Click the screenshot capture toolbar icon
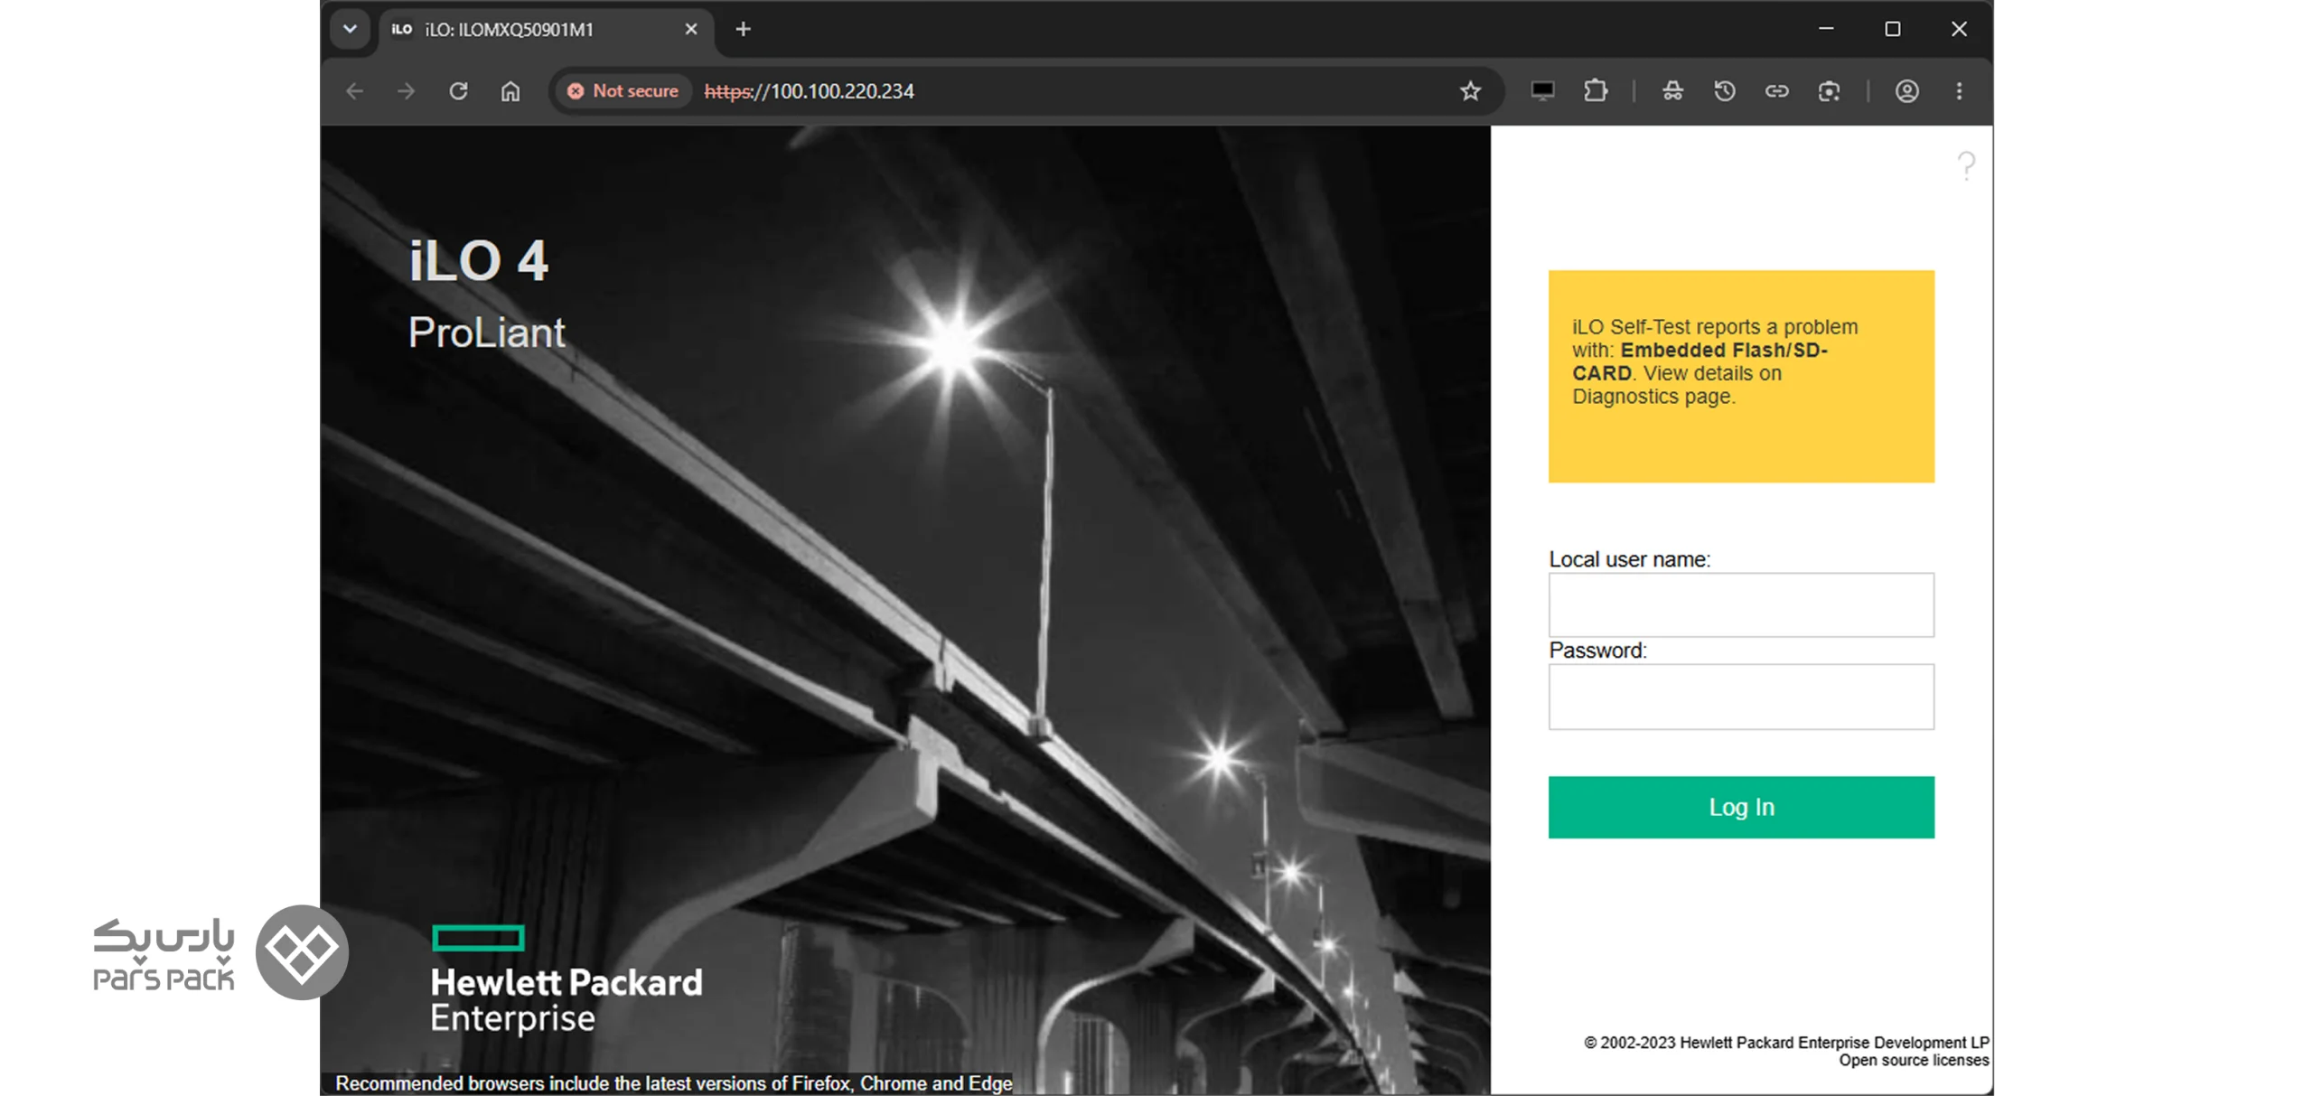This screenshot has width=2313, height=1096. (1829, 91)
